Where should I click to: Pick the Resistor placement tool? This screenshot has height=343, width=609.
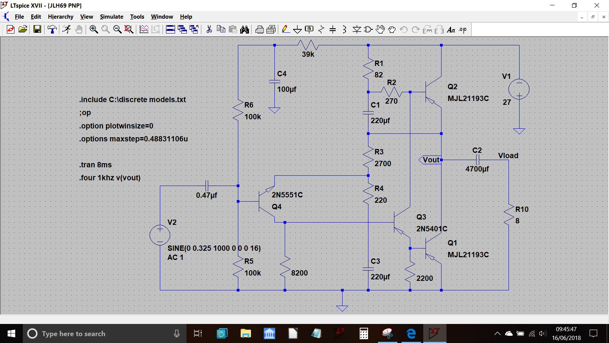(x=321, y=29)
